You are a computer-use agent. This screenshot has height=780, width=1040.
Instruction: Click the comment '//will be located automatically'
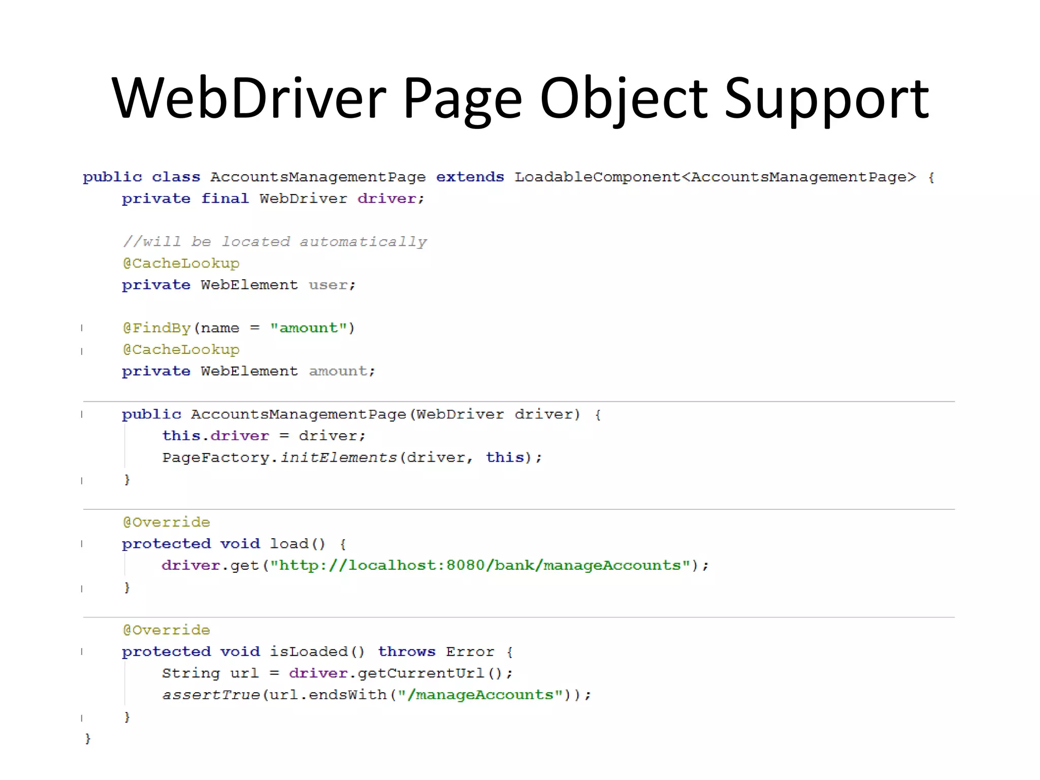point(275,242)
